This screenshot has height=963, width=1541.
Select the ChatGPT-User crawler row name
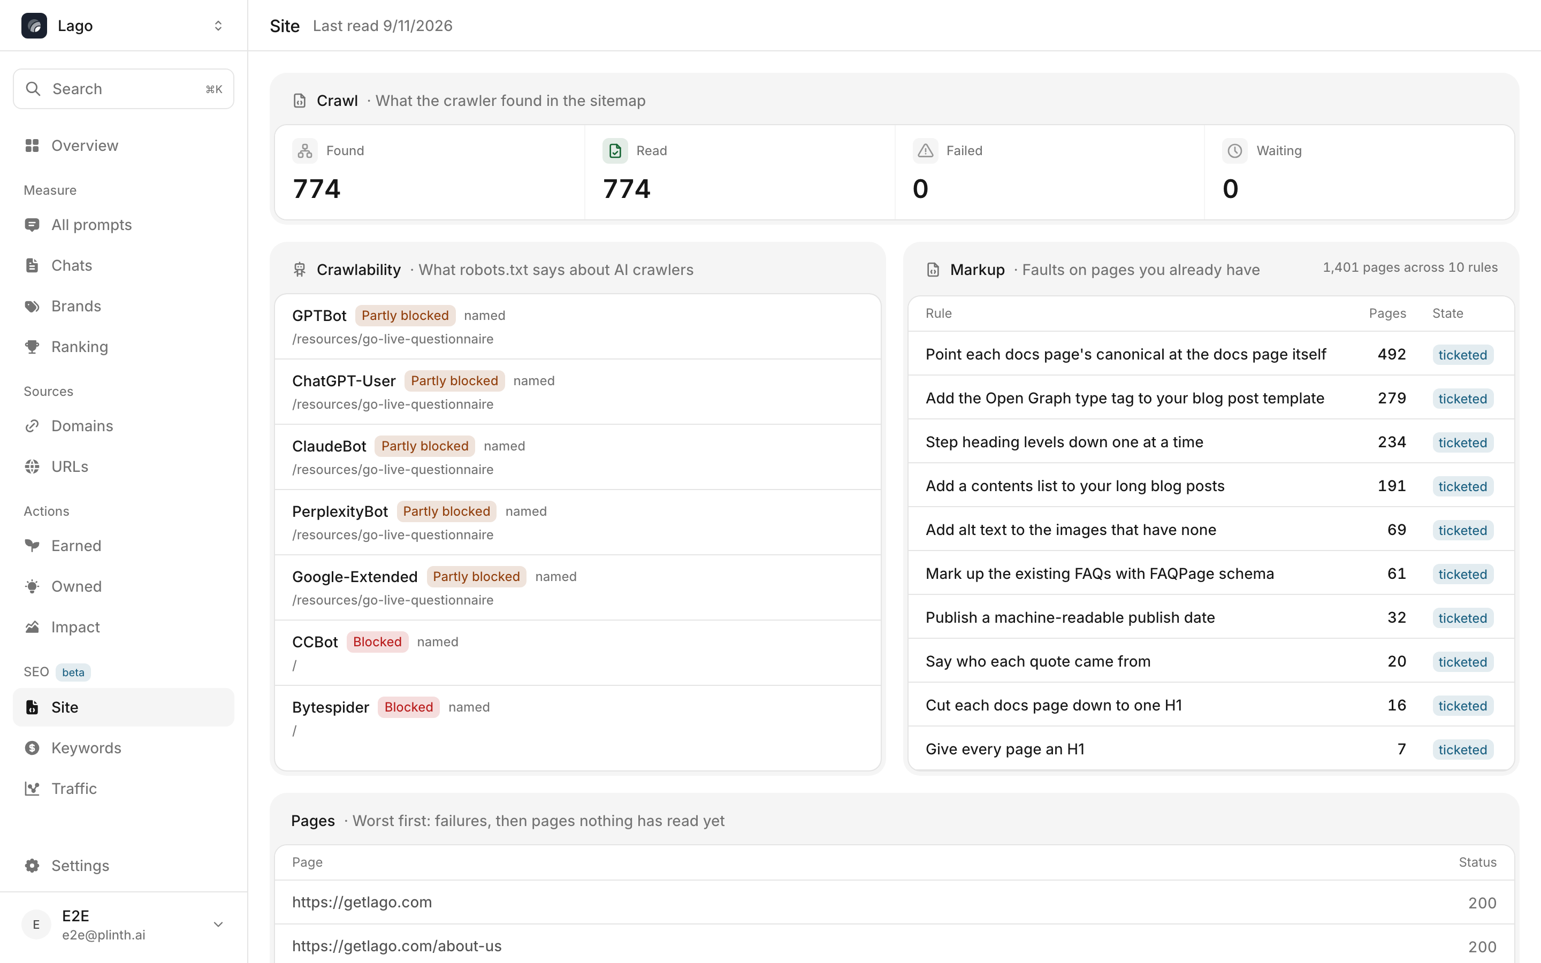pos(344,381)
